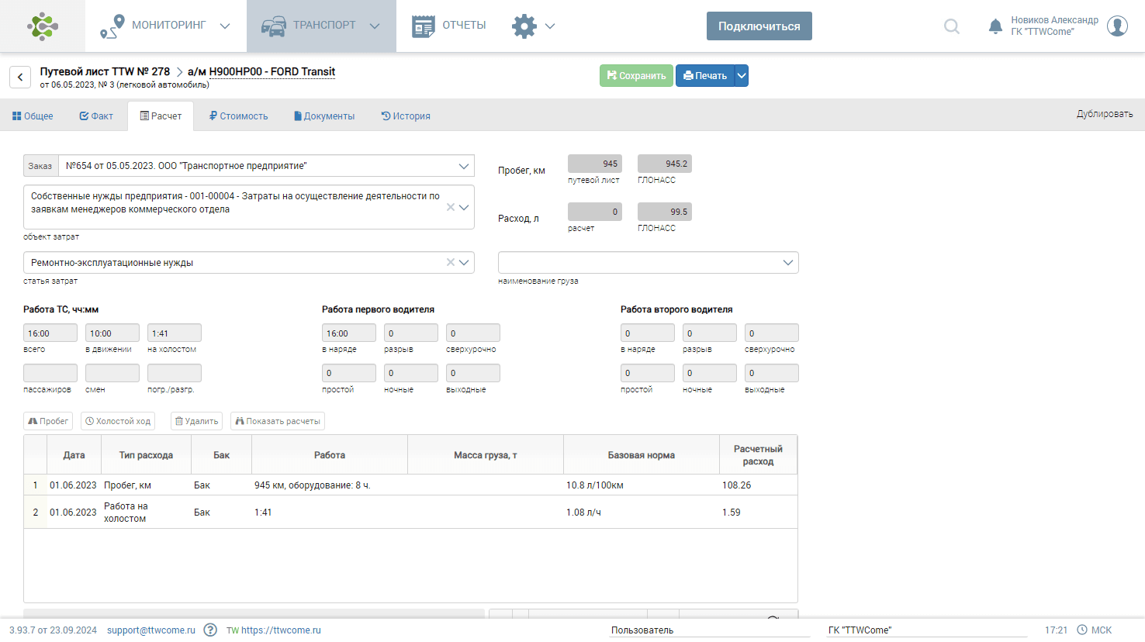Click the help question mark icon
The height and width of the screenshot is (642, 1145).
point(210,630)
